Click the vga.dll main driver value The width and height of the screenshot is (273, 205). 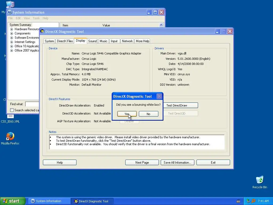(x=182, y=53)
